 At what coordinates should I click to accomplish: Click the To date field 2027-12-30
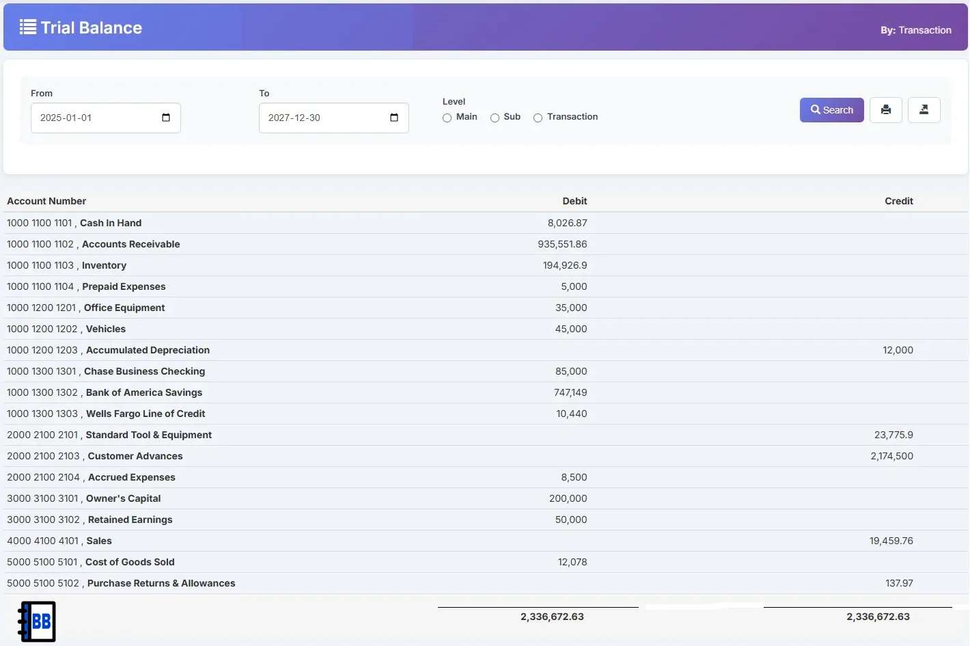pos(334,118)
